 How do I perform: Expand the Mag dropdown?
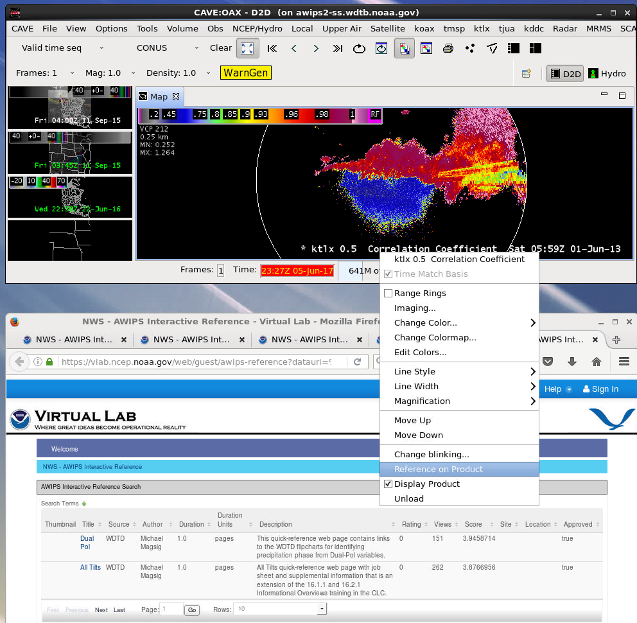(x=133, y=73)
